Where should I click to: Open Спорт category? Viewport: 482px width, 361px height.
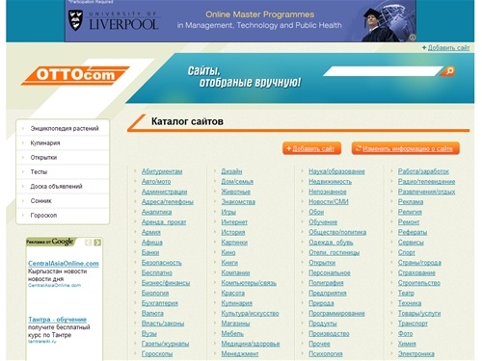[x=407, y=252]
